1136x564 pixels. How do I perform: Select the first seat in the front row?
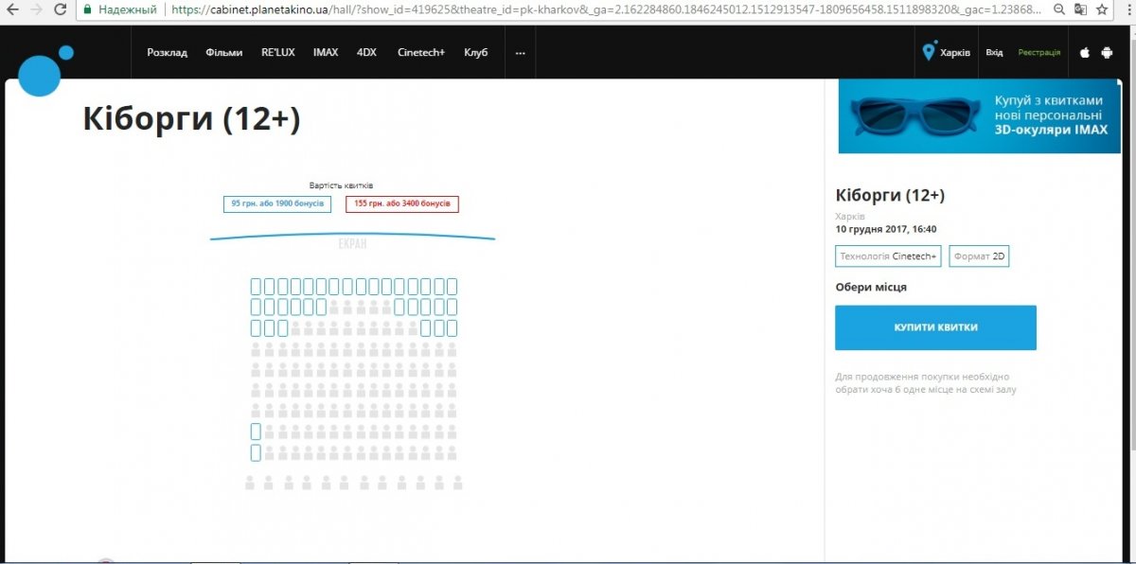tap(256, 286)
